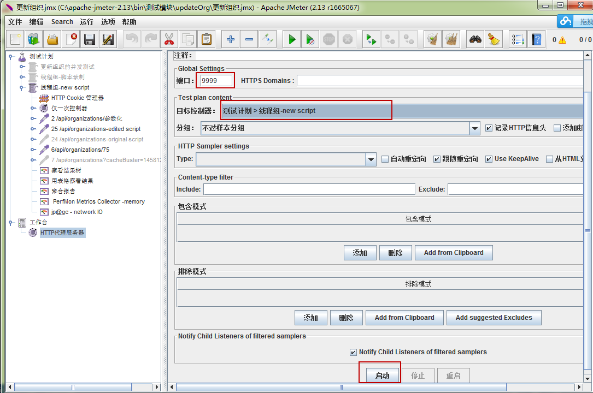
Task: Click the HTTPS Domains input field
Action: click(x=440, y=81)
